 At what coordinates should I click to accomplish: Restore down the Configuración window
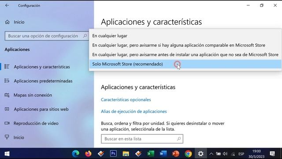[x=262, y=5]
